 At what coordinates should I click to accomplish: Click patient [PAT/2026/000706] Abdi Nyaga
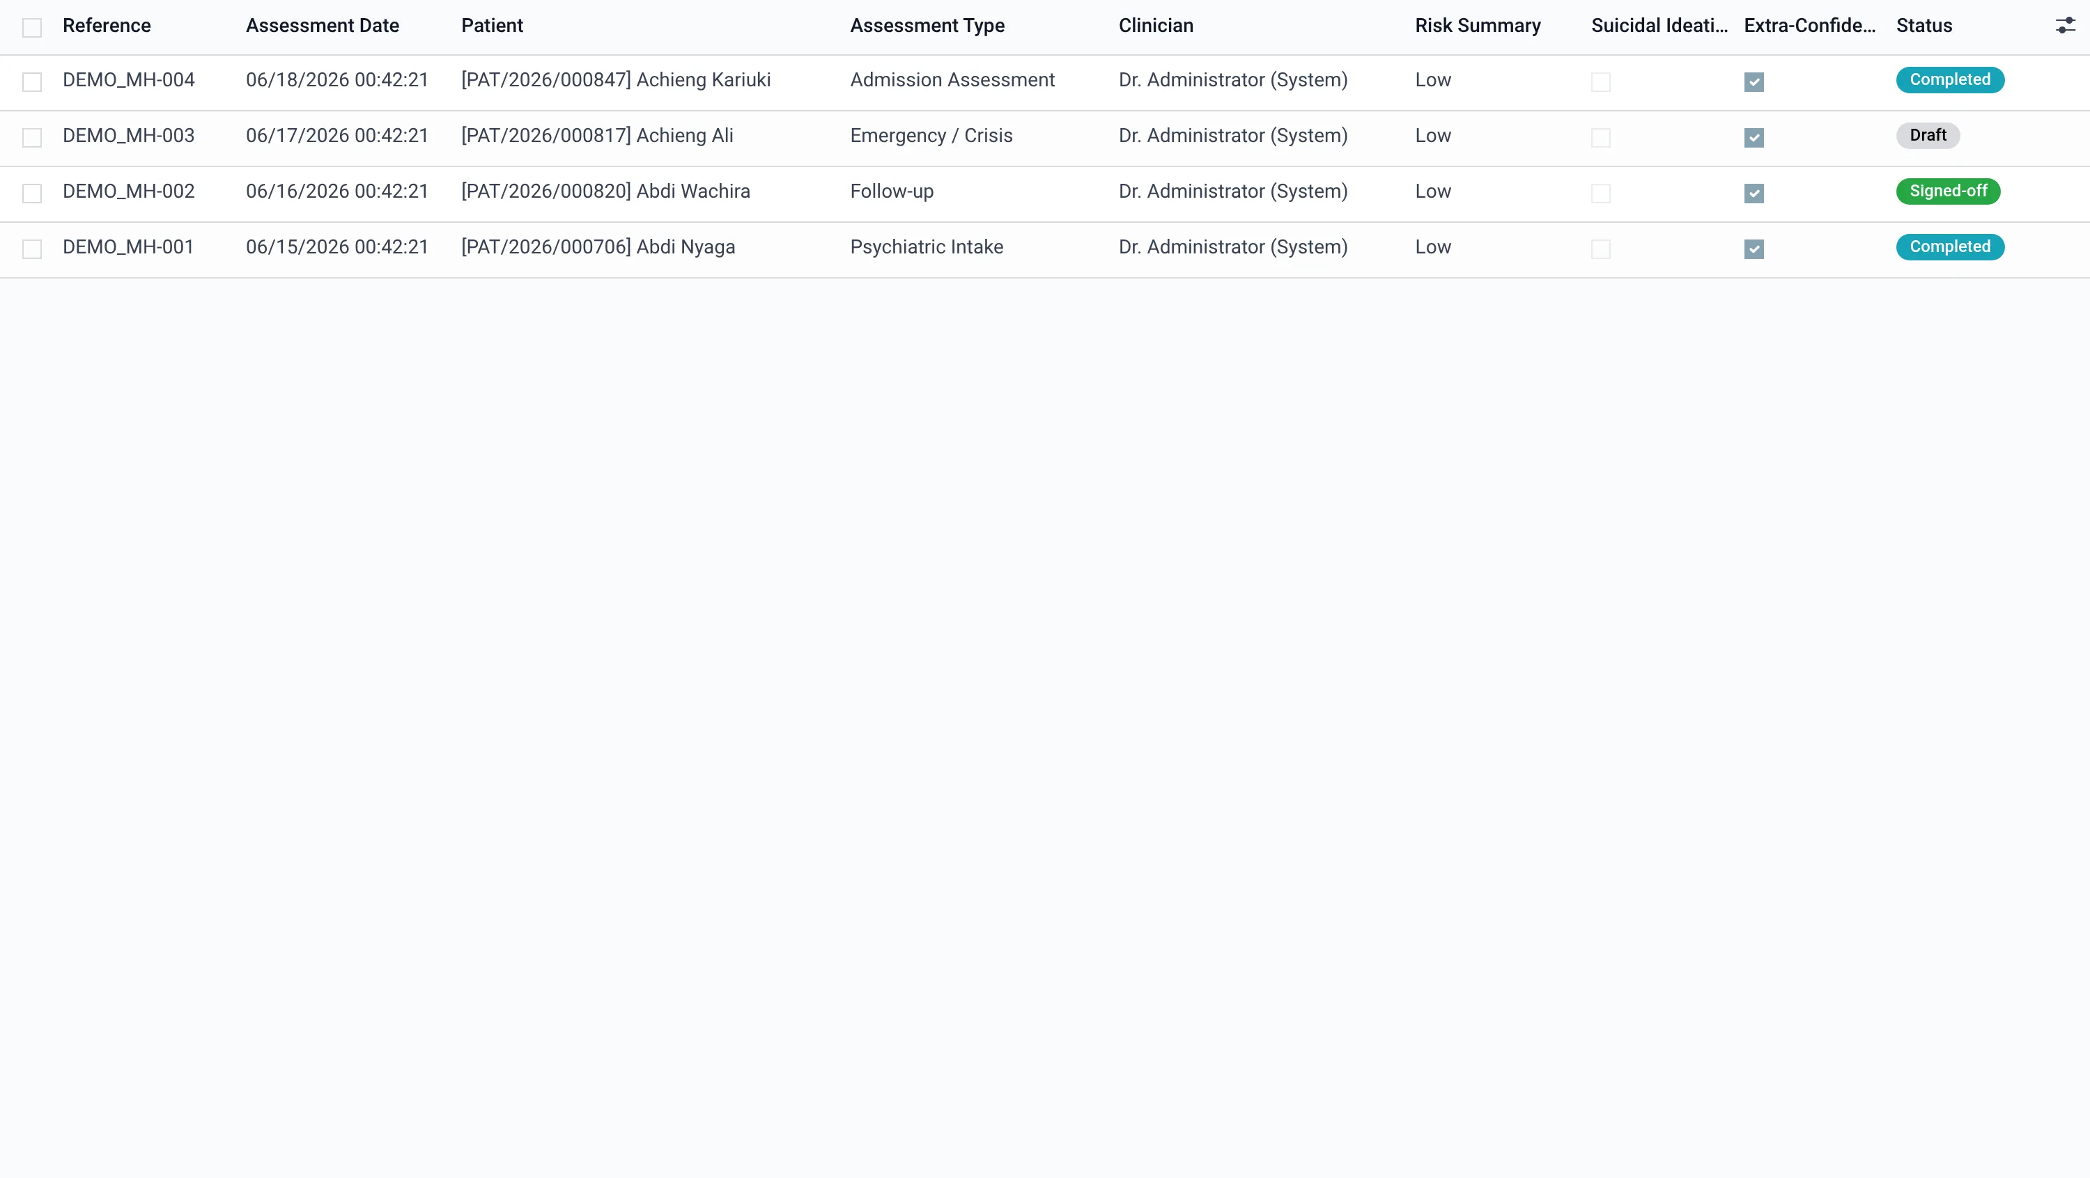598,247
